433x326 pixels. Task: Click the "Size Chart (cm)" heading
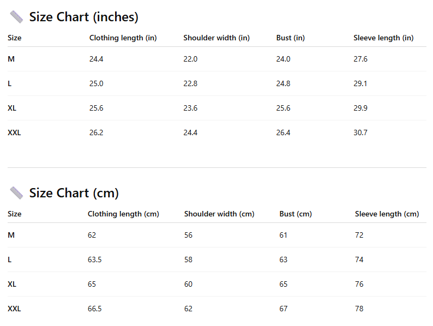pyautogui.click(x=74, y=193)
